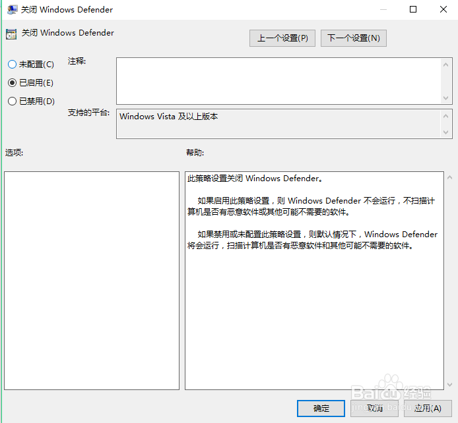Click the help panel scroll up arrow
The width and height of the screenshot is (458, 423).
(x=450, y=177)
